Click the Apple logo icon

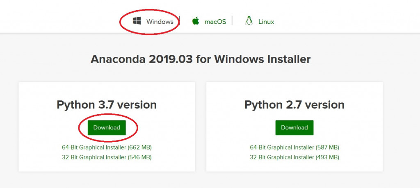tap(196, 21)
